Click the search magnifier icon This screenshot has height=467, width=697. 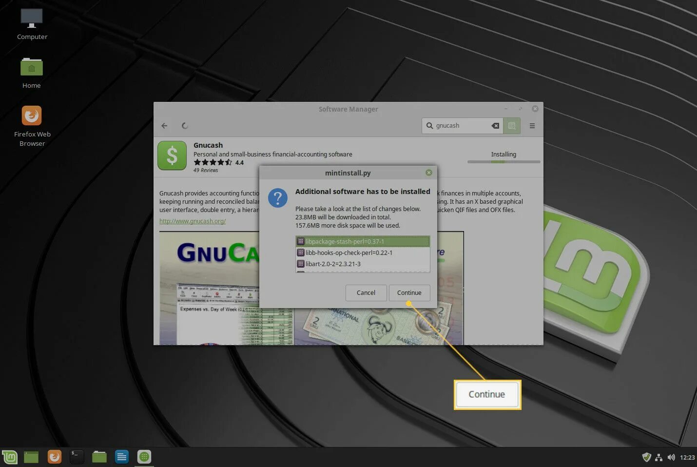[x=429, y=126]
